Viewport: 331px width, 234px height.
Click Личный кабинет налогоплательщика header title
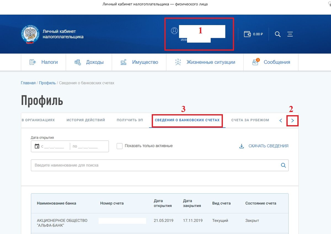pos(63,34)
